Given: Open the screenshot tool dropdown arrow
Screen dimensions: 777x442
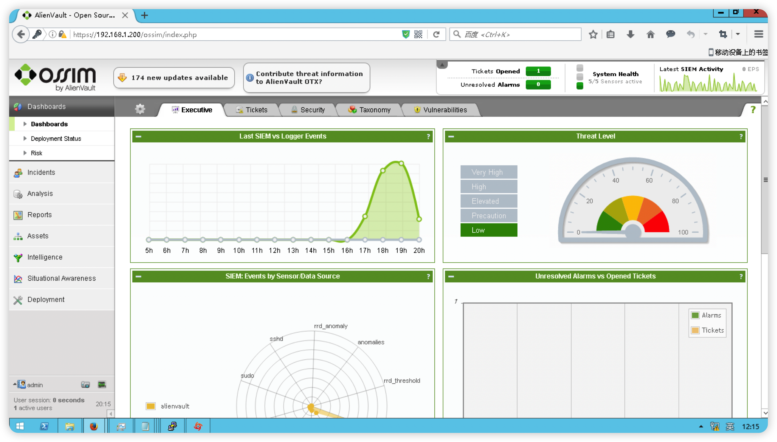Looking at the screenshot, I should coord(737,34).
